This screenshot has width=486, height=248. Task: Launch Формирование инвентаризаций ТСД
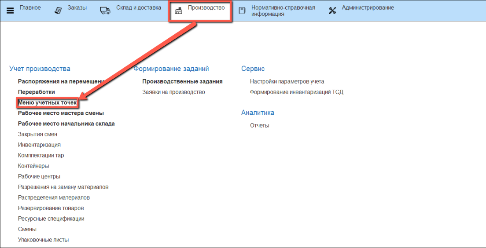click(x=296, y=92)
